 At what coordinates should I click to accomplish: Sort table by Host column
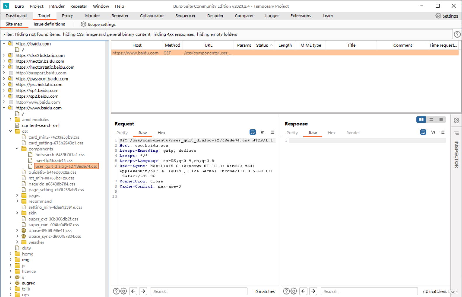click(x=137, y=45)
